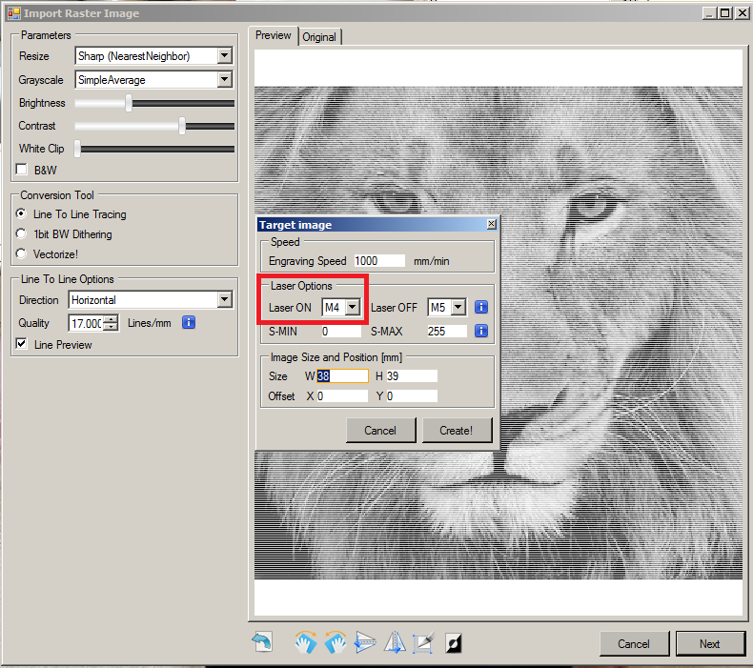Click the Offset Y input field
This screenshot has height=668, width=753.
(x=412, y=395)
